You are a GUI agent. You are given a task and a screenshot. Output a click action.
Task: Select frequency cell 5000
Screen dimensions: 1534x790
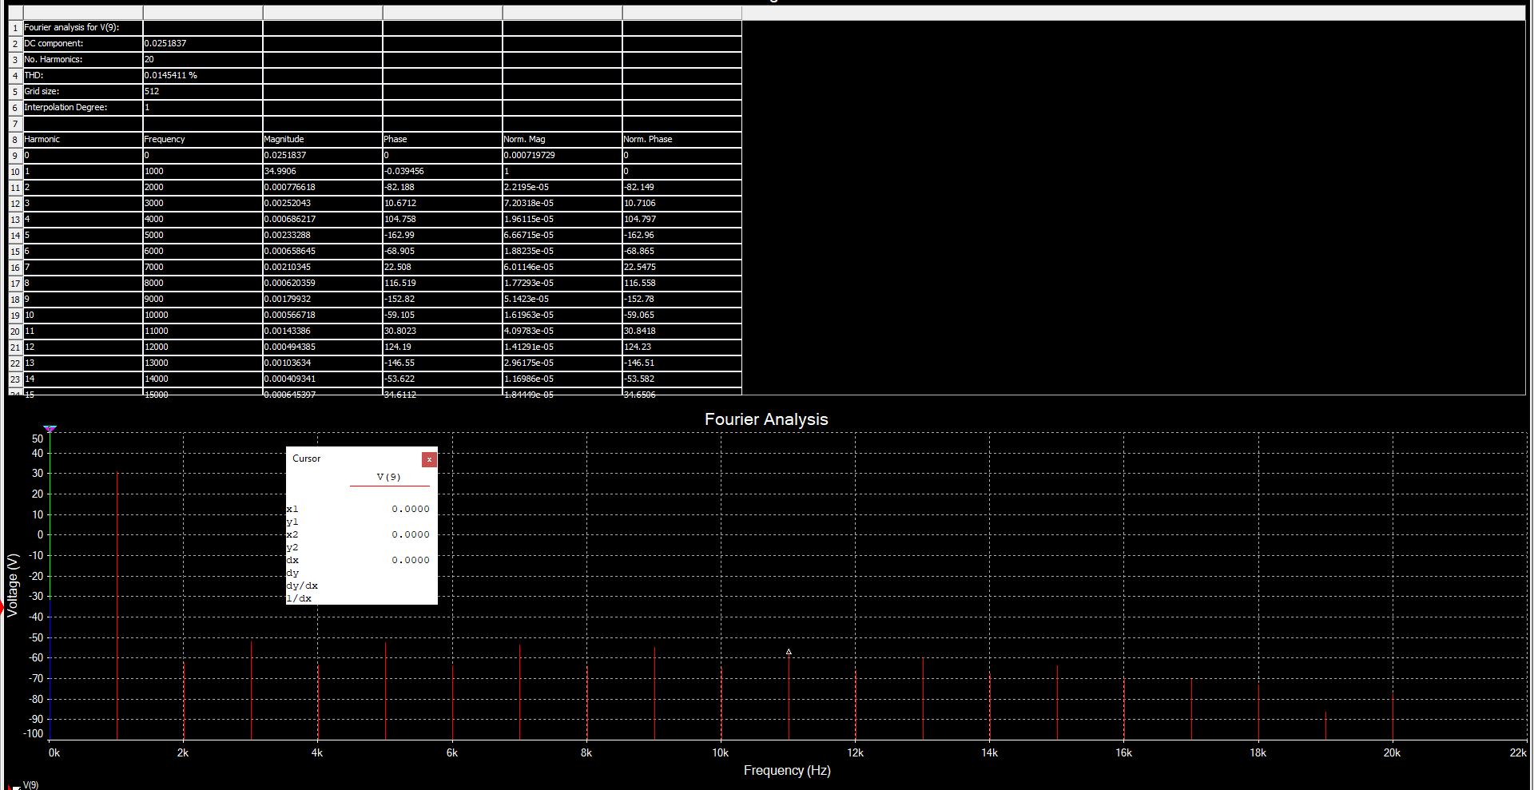tap(203, 236)
